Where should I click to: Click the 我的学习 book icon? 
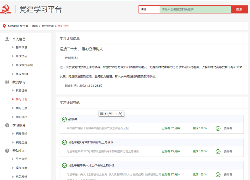7,82
